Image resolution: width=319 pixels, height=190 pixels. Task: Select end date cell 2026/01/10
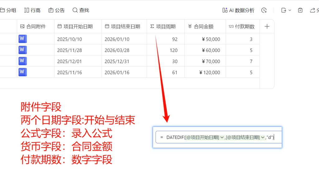click(x=124, y=39)
